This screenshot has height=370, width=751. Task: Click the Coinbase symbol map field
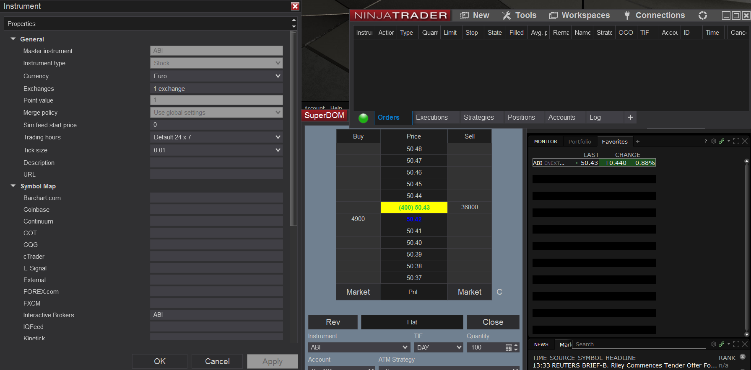[216, 209]
